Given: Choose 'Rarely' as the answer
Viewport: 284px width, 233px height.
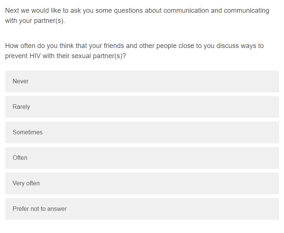Looking at the screenshot, I should (142, 107).
